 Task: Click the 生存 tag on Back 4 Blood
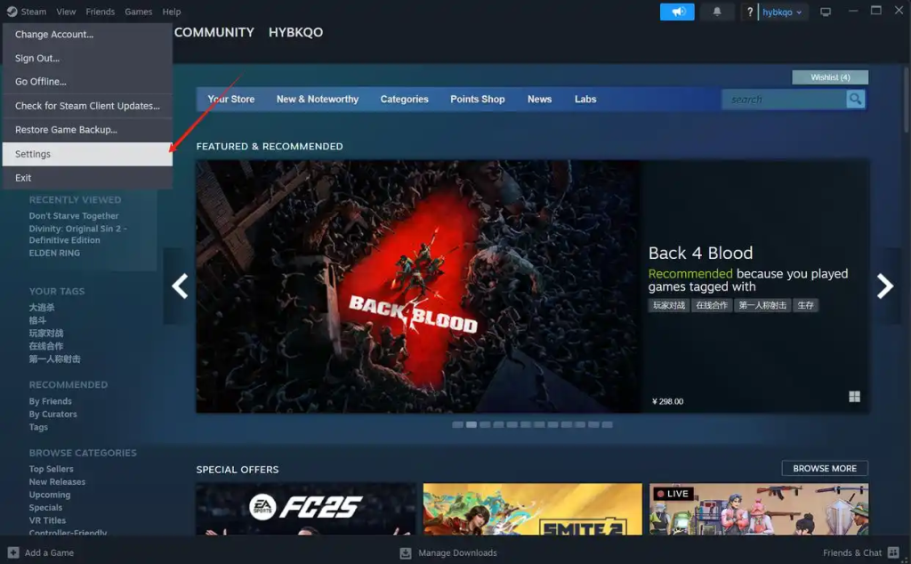pyautogui.click(x=805, y=305)
